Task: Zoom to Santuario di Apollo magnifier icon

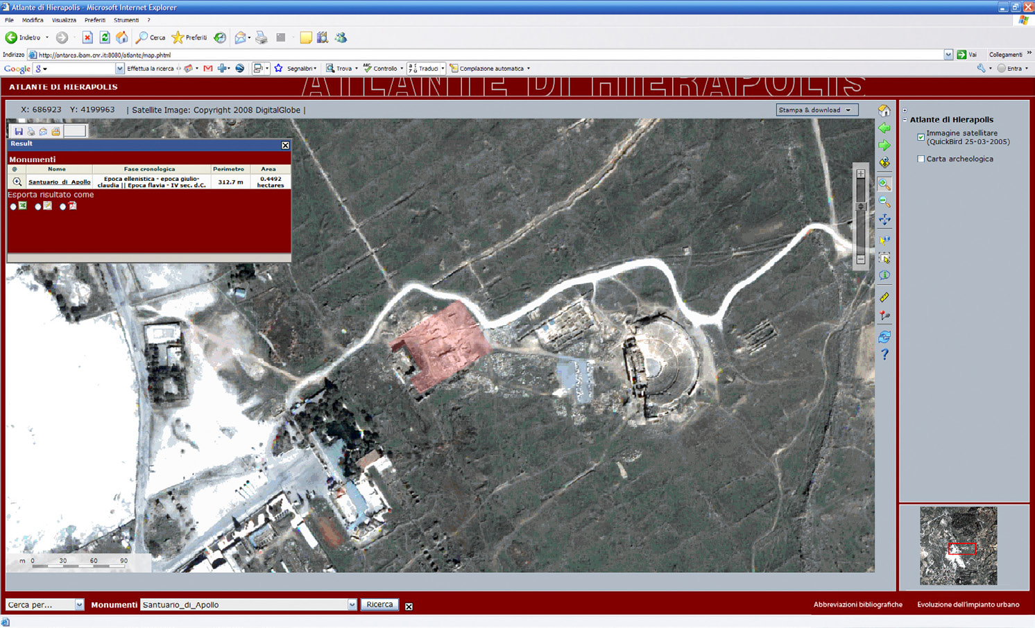Action: pyautogui.click(x=17, y=182)
